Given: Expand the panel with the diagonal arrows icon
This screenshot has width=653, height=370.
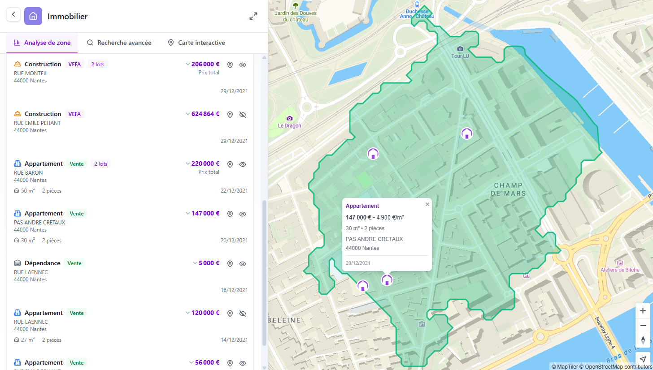Looking at the screenshot, I should point(253,16).
